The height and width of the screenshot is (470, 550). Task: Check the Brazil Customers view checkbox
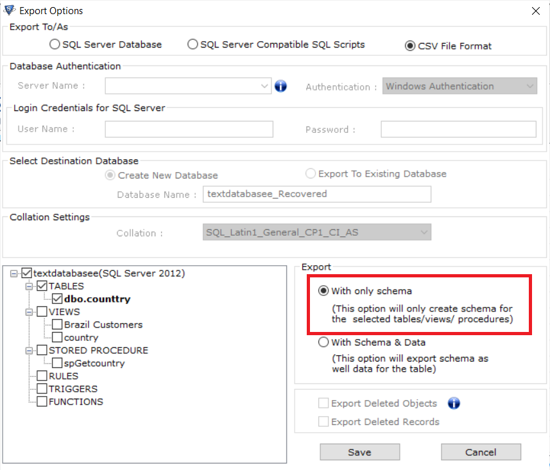coord(57,324)
